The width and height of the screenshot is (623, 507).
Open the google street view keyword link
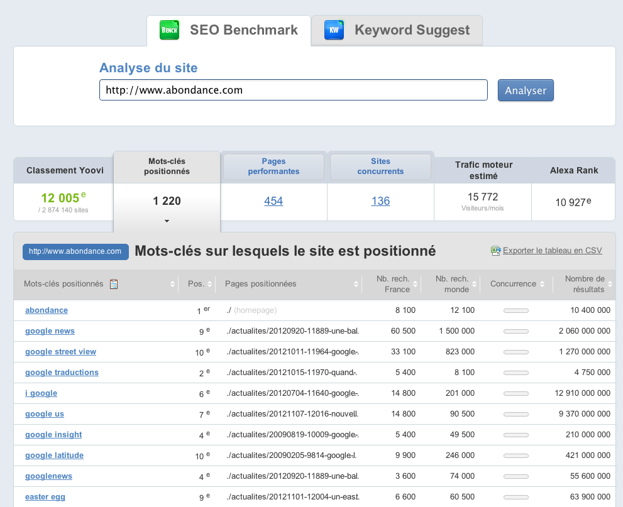(x=60, y=352)
